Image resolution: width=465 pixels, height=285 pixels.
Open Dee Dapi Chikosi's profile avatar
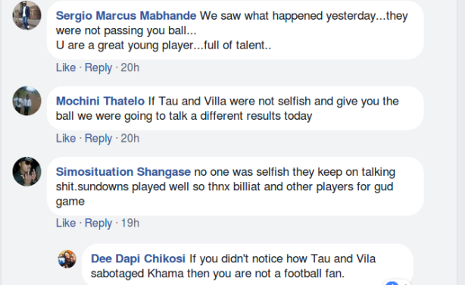tap(67, 259)
